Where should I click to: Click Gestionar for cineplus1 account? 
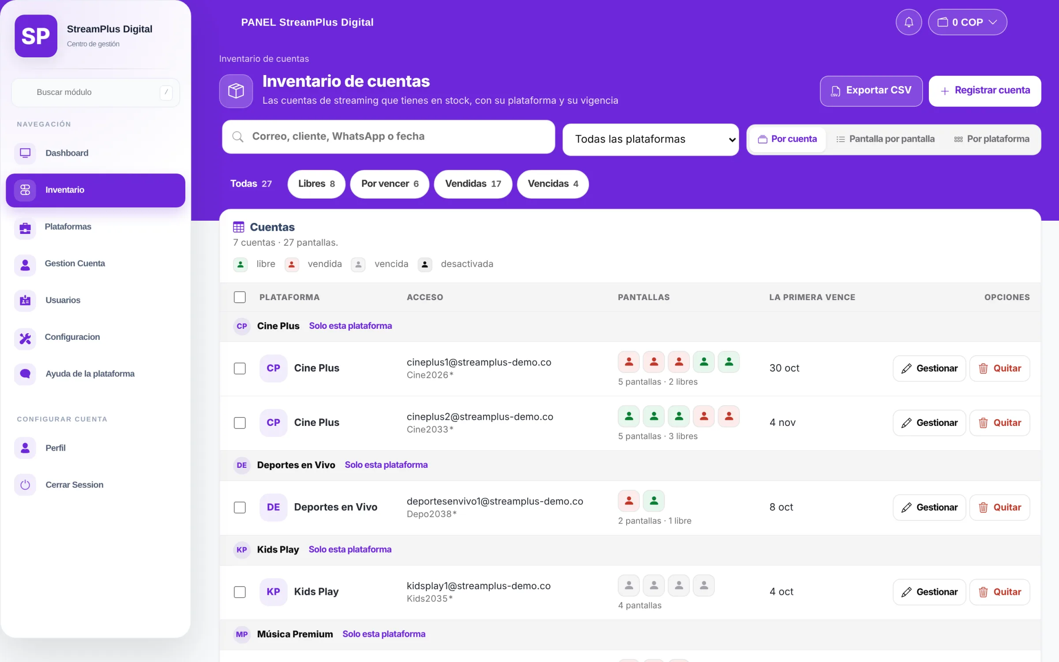click(929, 369)
